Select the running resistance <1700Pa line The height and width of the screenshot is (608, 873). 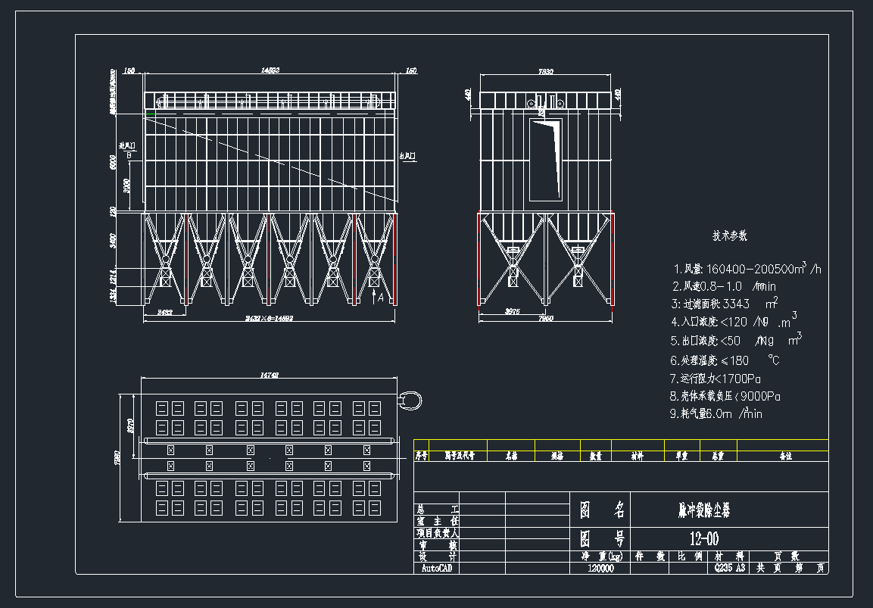pos(716,378)
